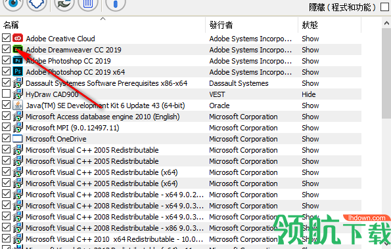
Task: Select Java(TM) SE Development Kit 6 Update 43
Action: pos(105,105)
